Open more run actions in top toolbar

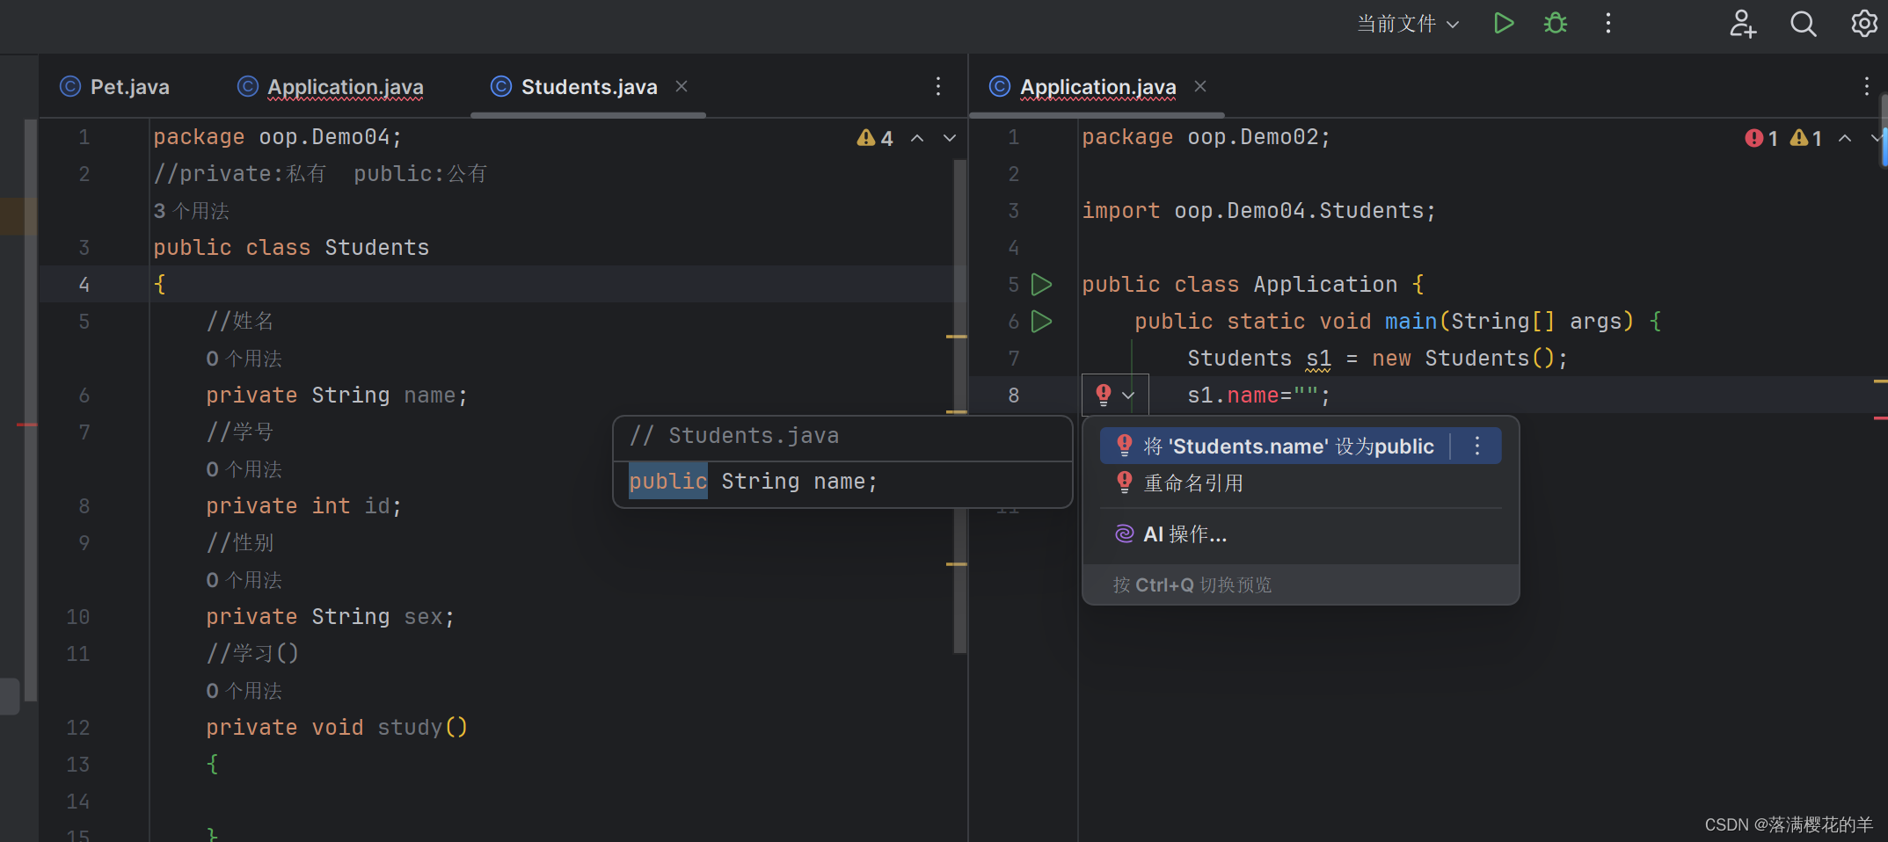(1608, 23)
